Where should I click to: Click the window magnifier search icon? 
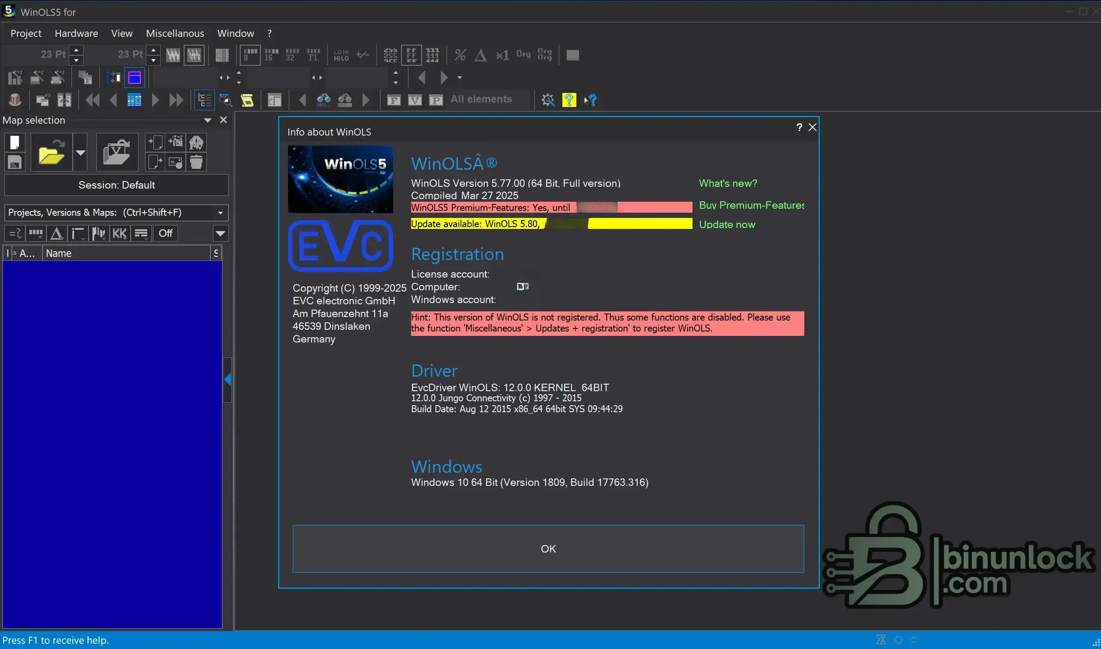(226, 100)
